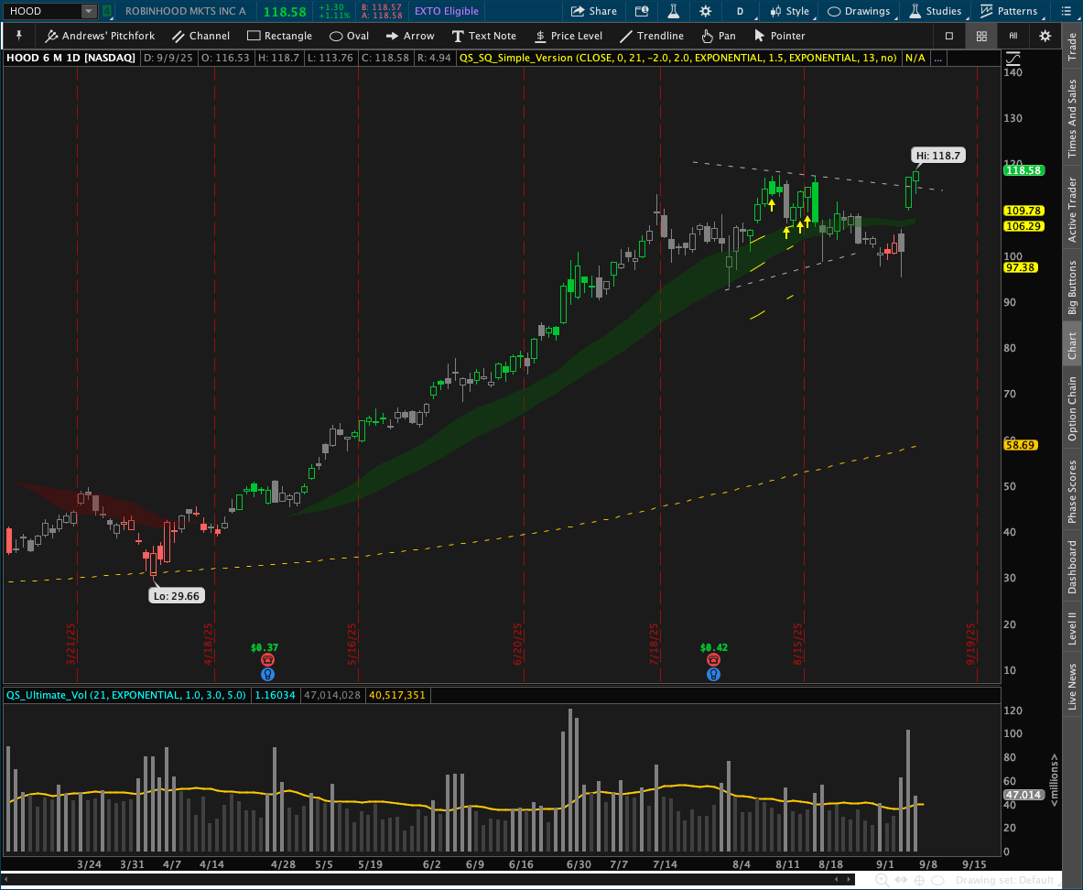This screenshot has width=1083, height=890.
Task: Toggle Pointer mode
Action: pyautogui.click(x=780, y=36)
